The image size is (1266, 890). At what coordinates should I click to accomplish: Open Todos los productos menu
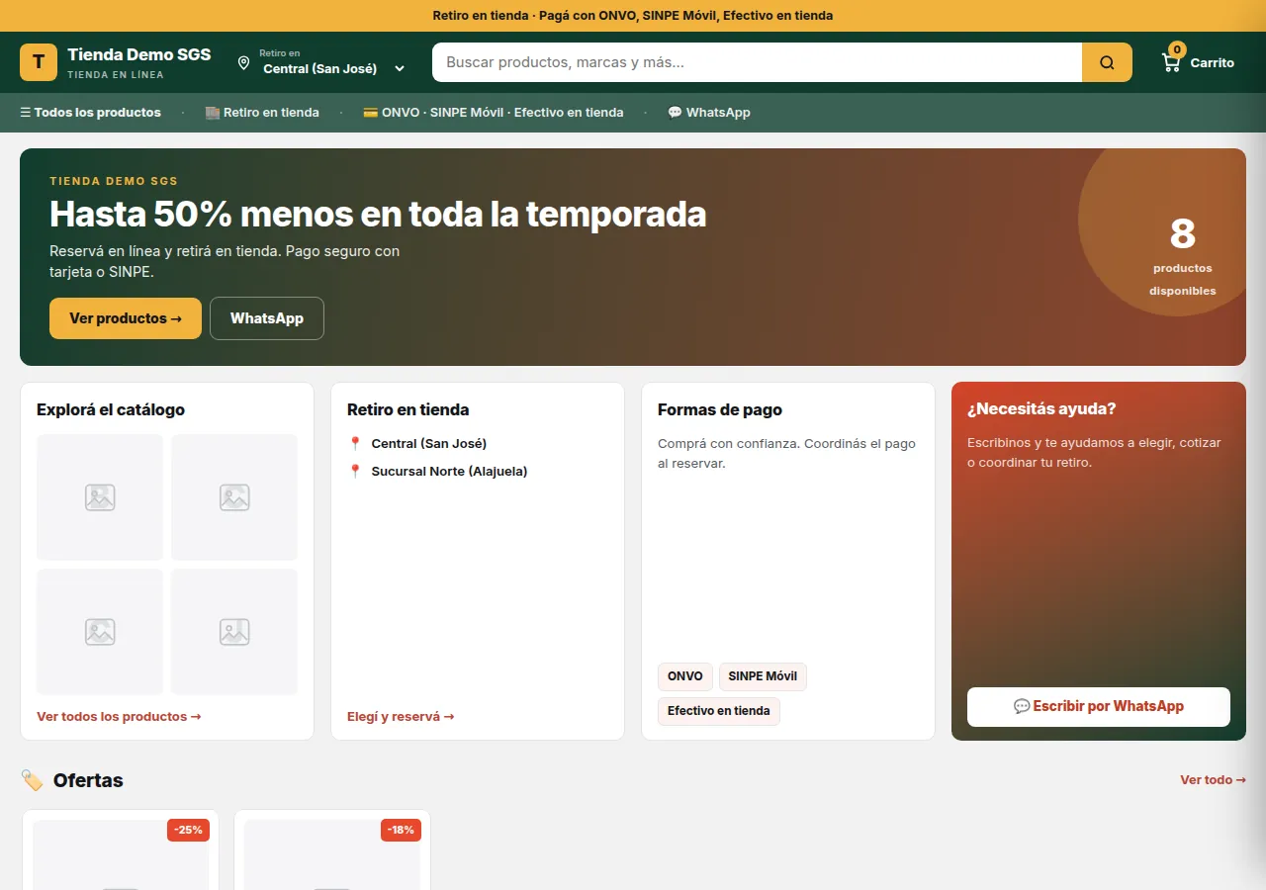(x=90, y=113)
